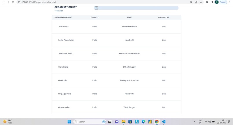Open the Windows Start menu
Screen dimensions: 233x125
tap(69, 122)
